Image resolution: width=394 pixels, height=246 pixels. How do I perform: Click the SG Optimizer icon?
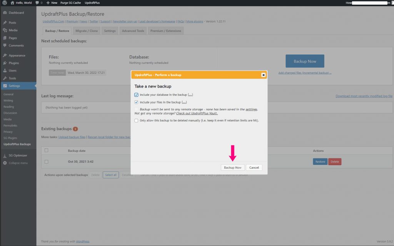tap(5, 155)
